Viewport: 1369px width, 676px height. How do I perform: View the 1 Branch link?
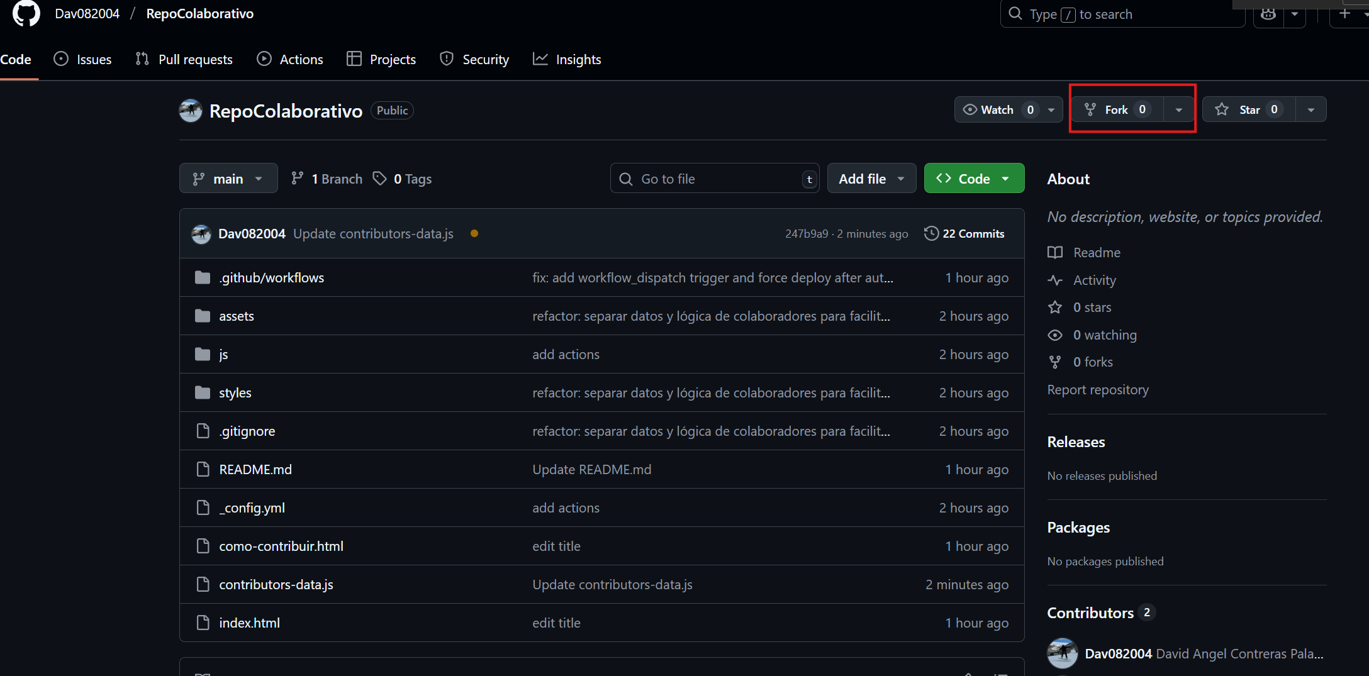coord(327,179)
